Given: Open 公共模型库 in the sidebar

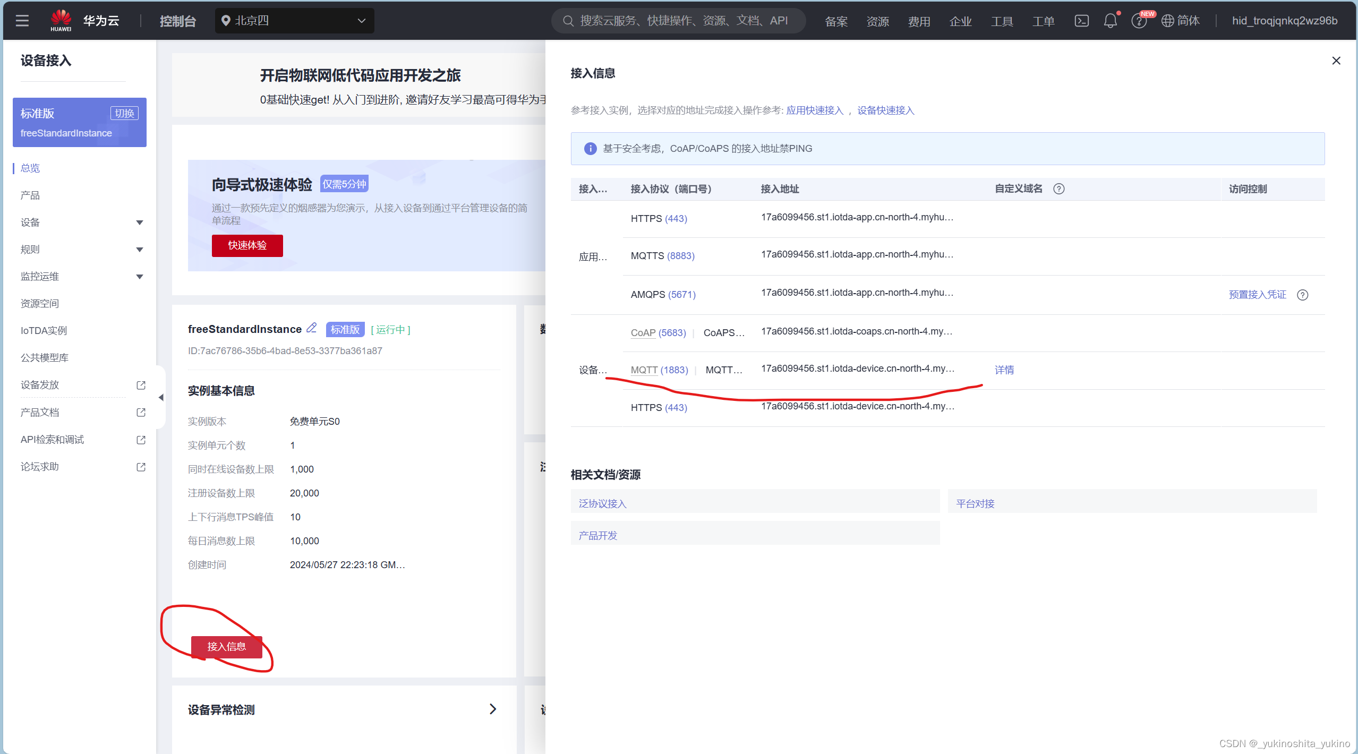Looking at the screenshot, I should click(x=45, y=358).
